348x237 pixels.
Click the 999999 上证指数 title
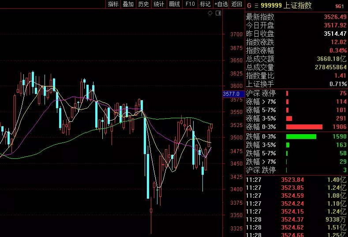(x=286, y=6)
